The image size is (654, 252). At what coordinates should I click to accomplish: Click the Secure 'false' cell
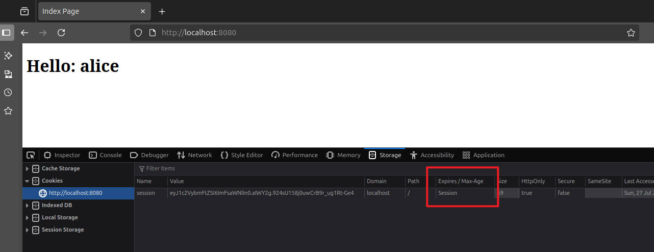coord(570,193)
